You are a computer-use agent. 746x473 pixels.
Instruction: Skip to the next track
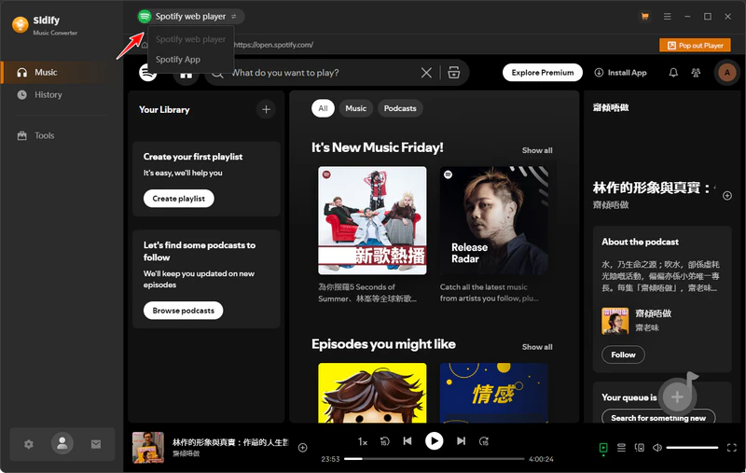461,441
